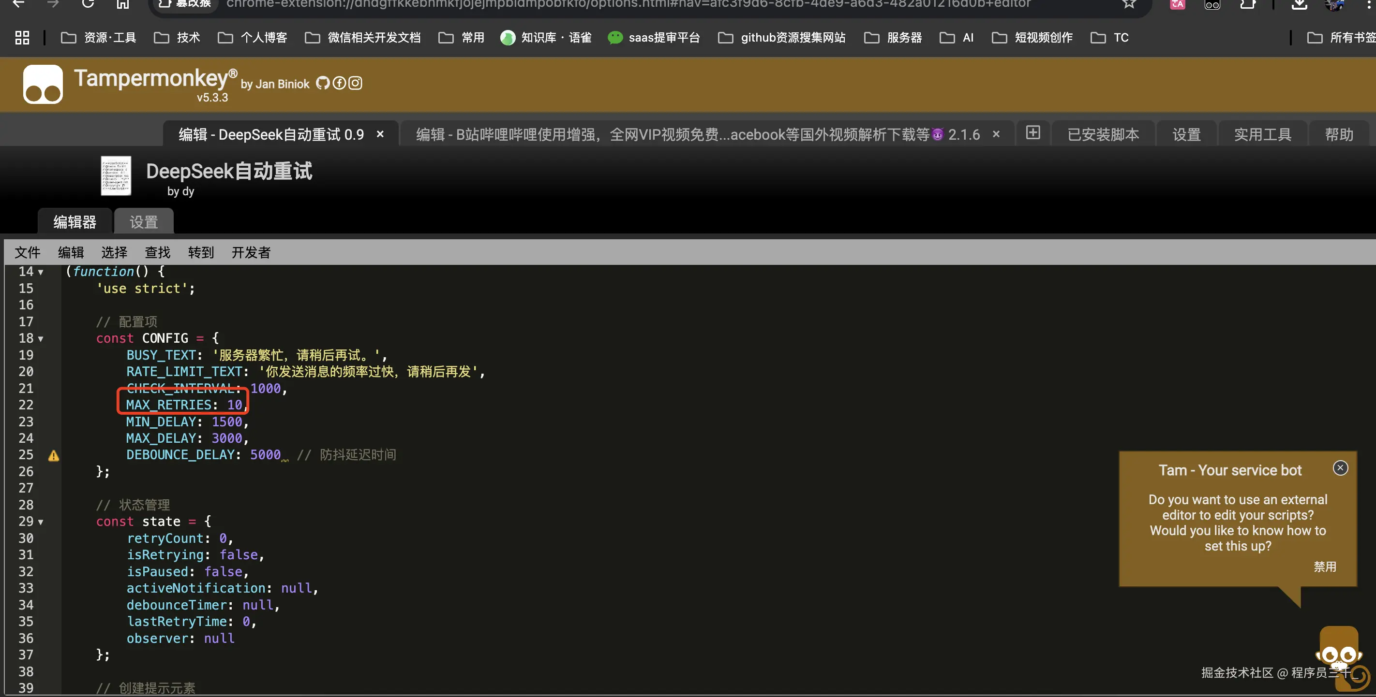
Task: Close the Tam service bot popup
Action: (x=1340, y=468)
